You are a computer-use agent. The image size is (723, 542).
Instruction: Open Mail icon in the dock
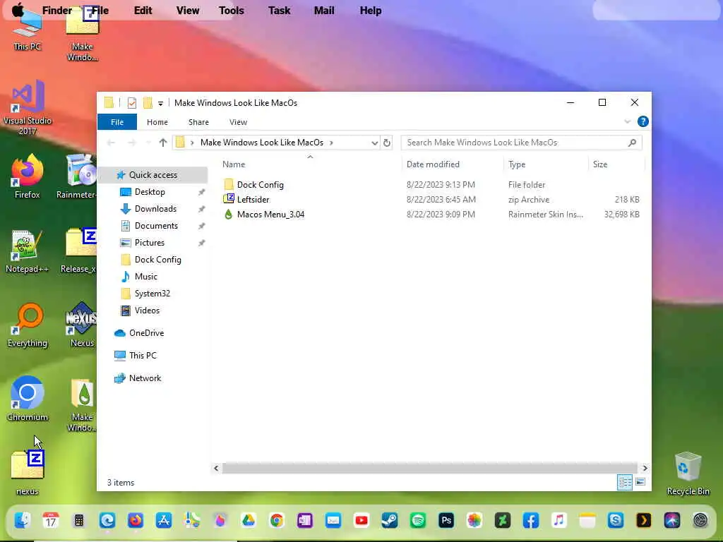click(x=333, y=520)
